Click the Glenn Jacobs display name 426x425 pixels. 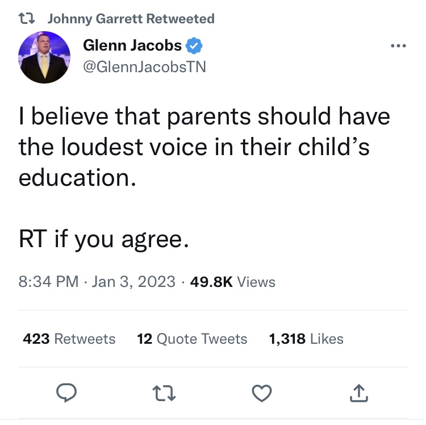coord(132,45)
